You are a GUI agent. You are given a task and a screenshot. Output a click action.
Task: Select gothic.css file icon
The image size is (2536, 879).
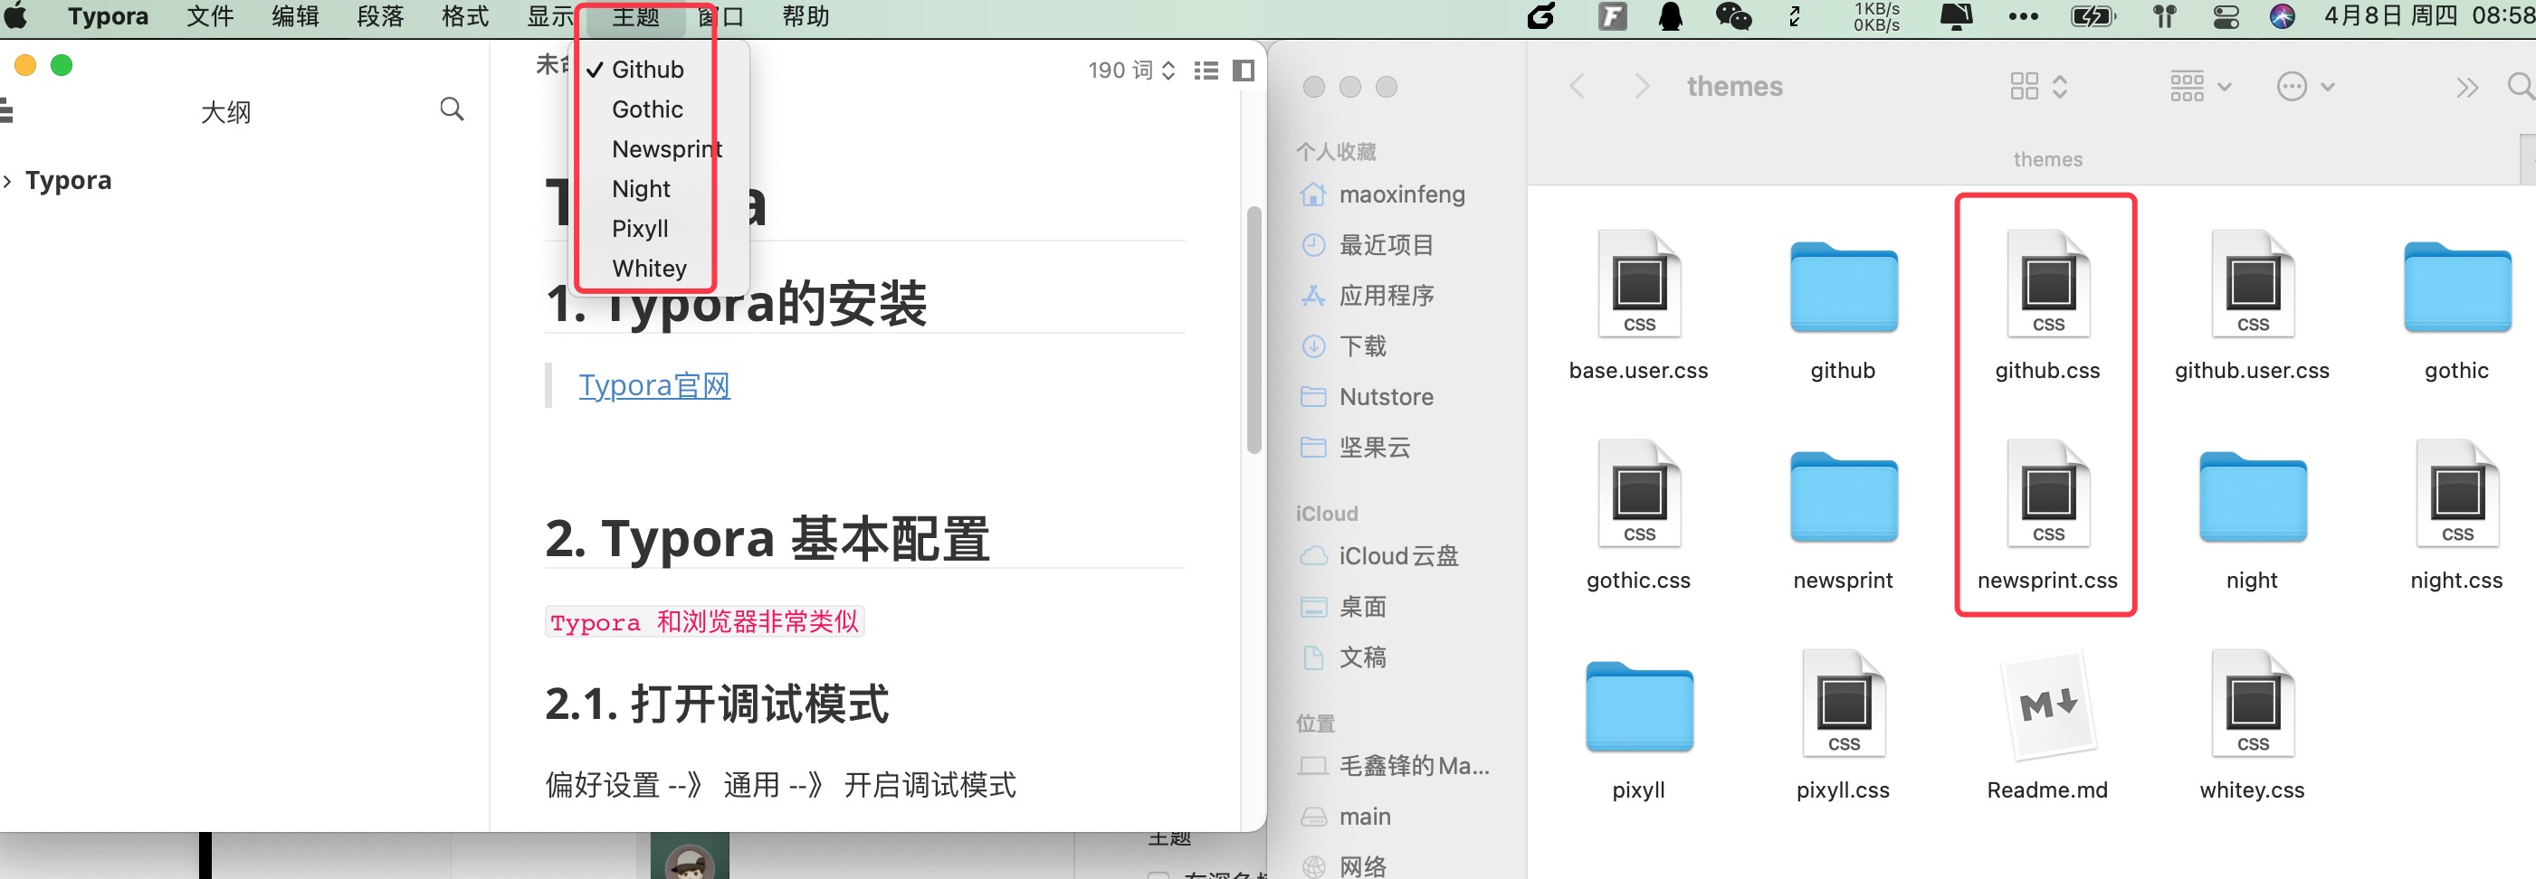tap(1639, 493)
